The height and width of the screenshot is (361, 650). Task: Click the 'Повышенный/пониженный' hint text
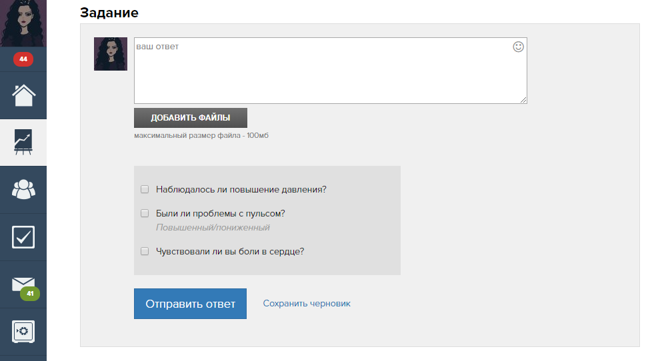[x=213, y=228]
